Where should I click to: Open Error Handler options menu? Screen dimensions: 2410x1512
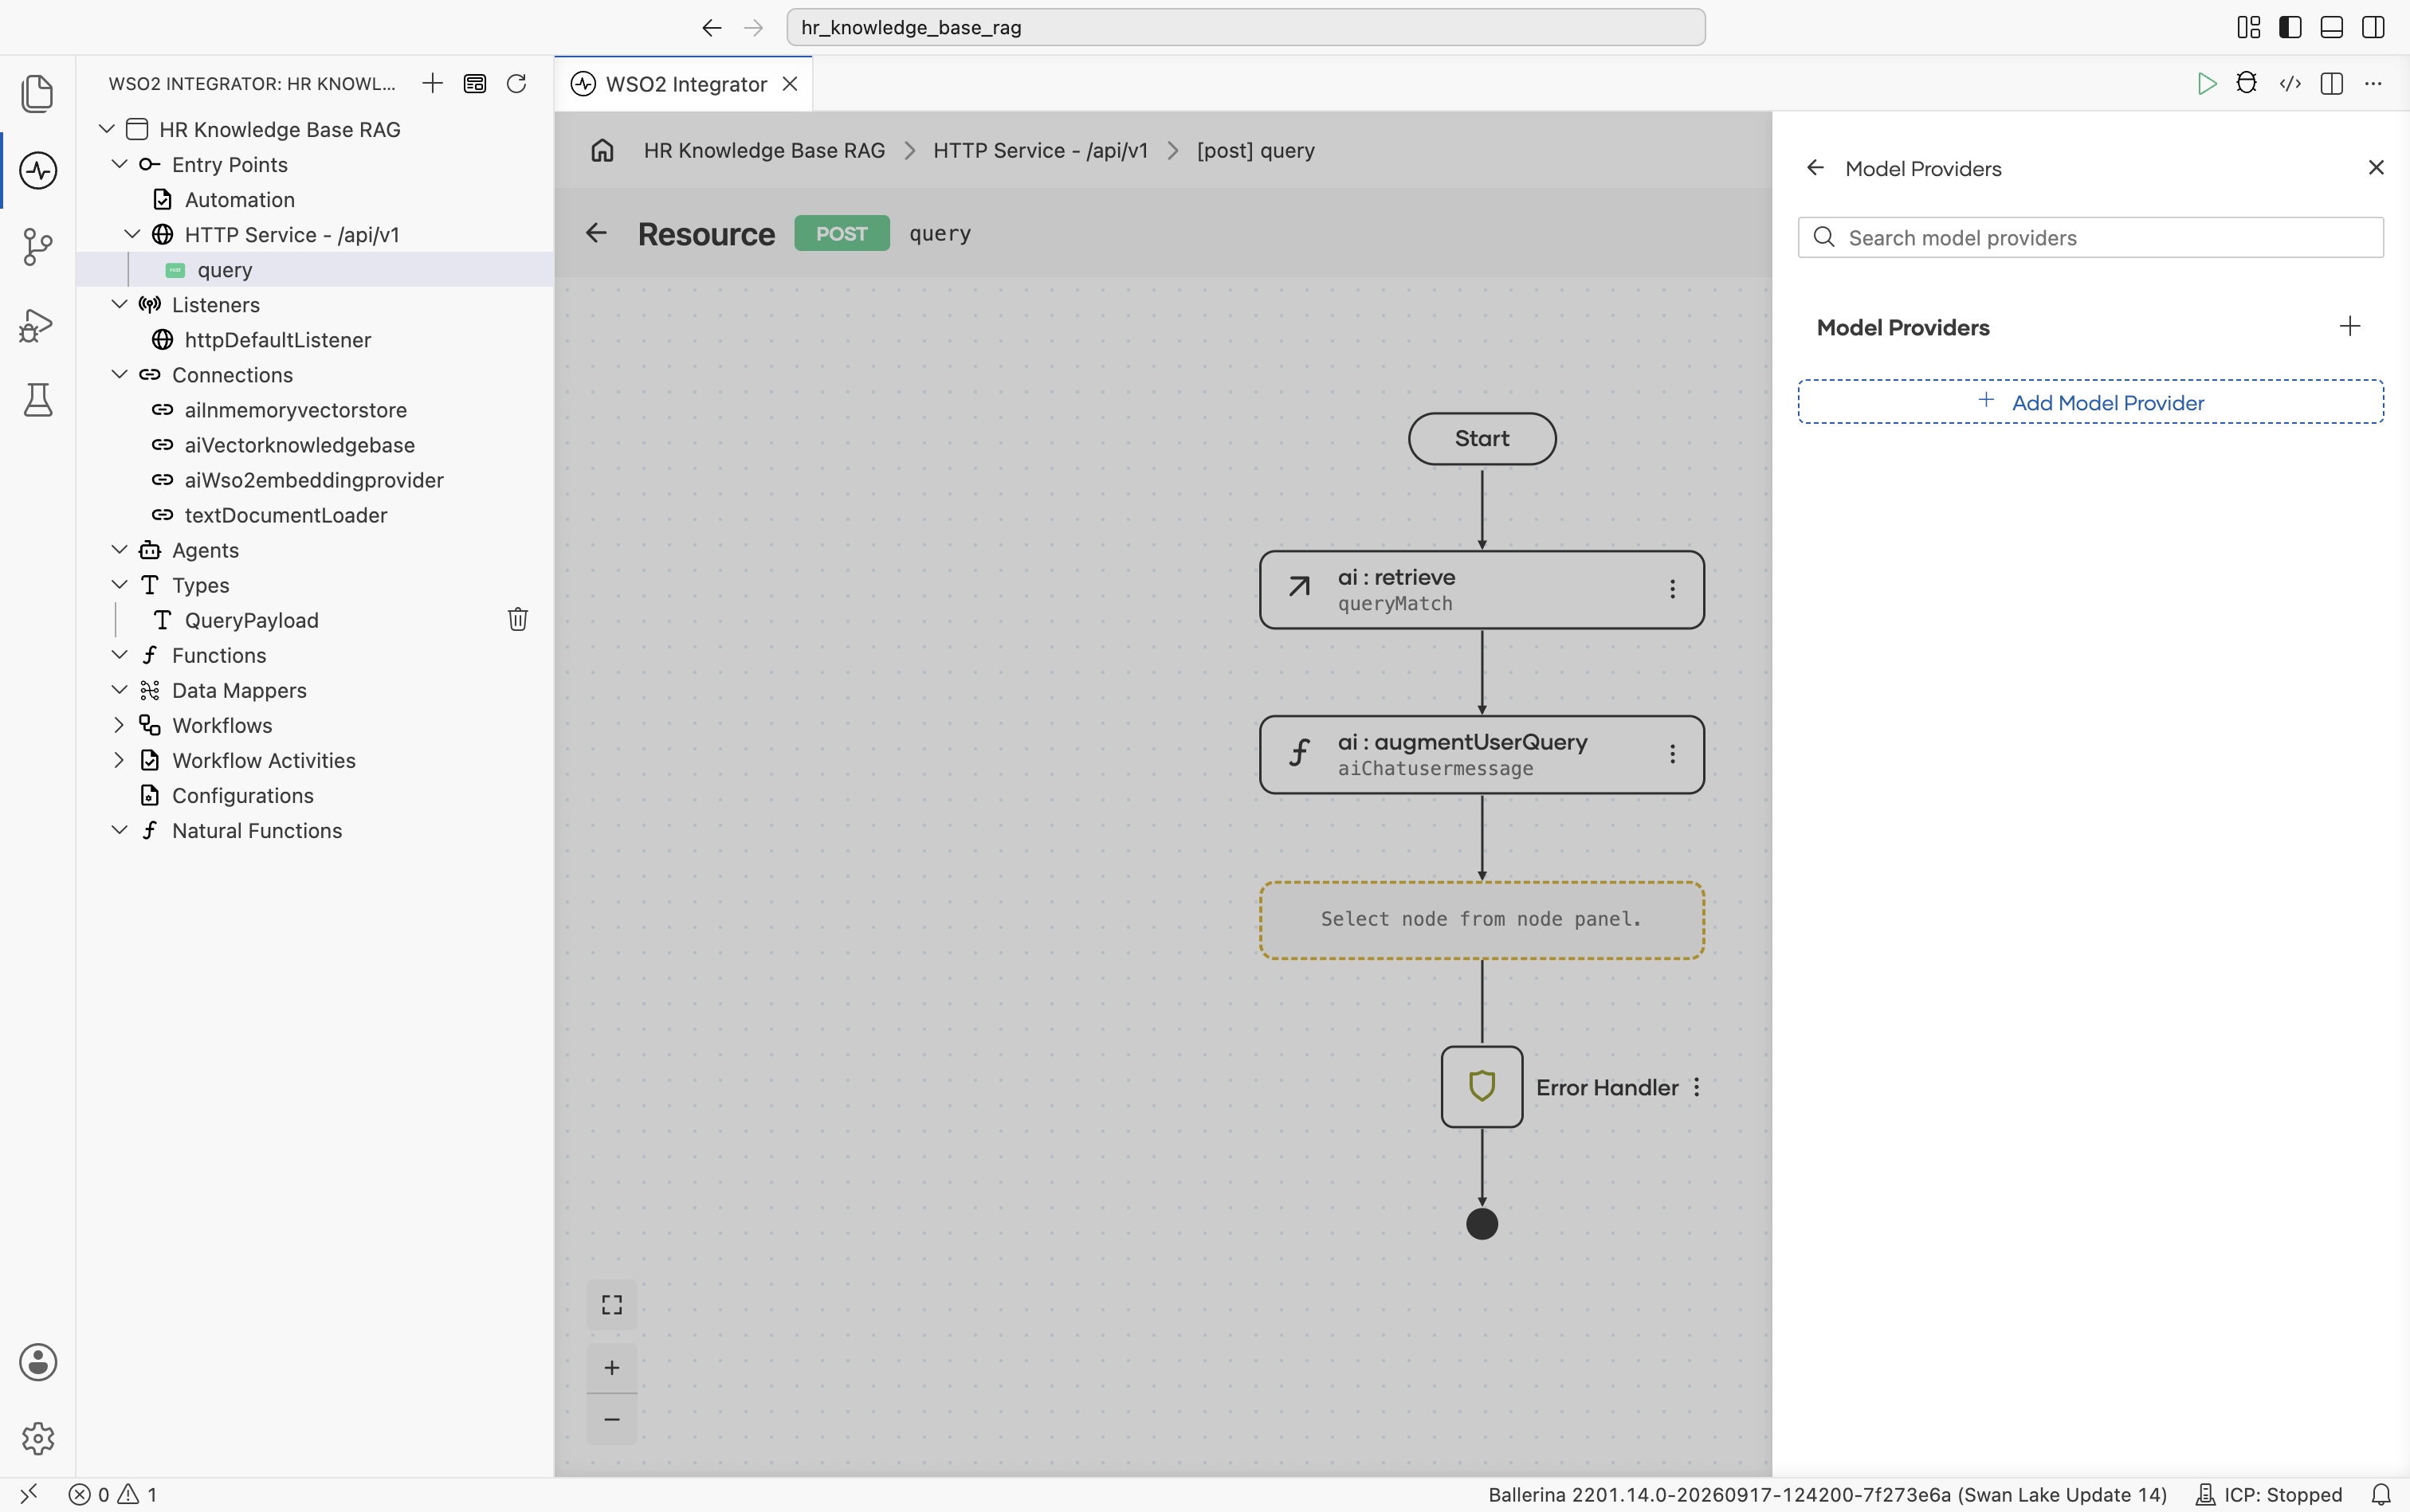[1697, 1087]
